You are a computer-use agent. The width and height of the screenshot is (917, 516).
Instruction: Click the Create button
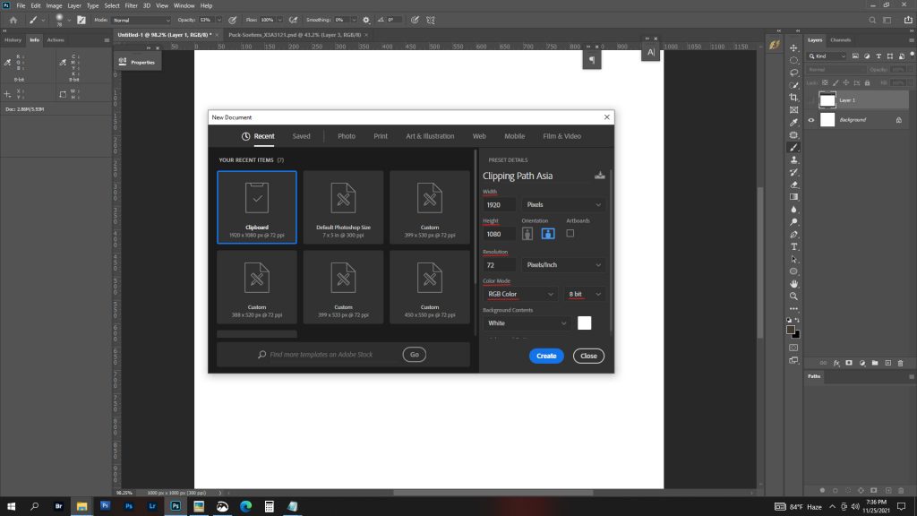tap(546, 356)
